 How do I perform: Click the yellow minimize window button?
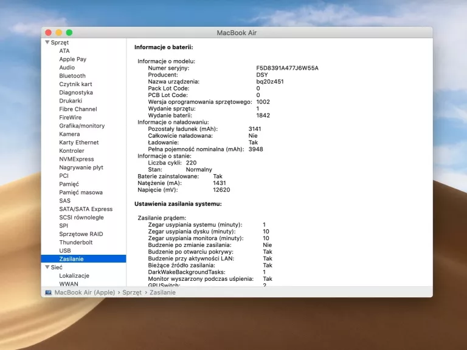(x=58, y=33)
